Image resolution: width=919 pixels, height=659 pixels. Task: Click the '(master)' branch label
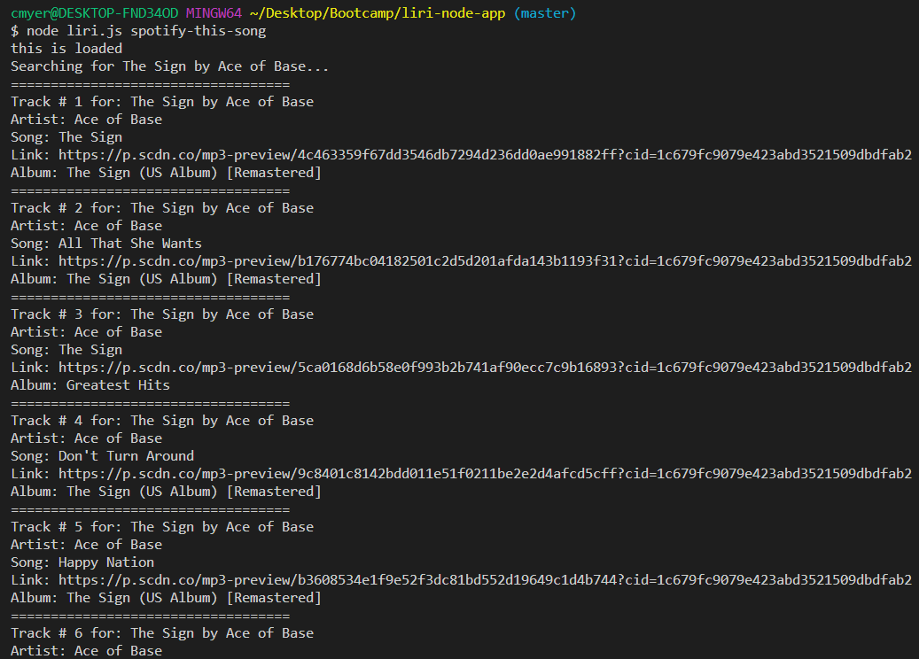point(545,13)
